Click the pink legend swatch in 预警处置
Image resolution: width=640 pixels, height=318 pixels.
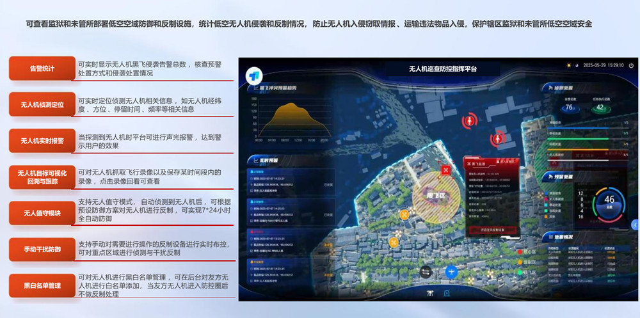pyautogui.click(x=546, y=199)
